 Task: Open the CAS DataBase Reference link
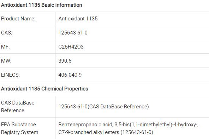(103, 107)
